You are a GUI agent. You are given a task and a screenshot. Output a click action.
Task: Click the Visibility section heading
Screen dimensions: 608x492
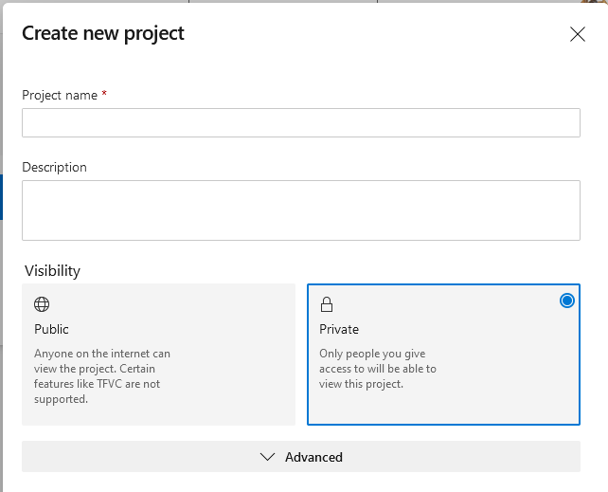[x=52, y=270]
